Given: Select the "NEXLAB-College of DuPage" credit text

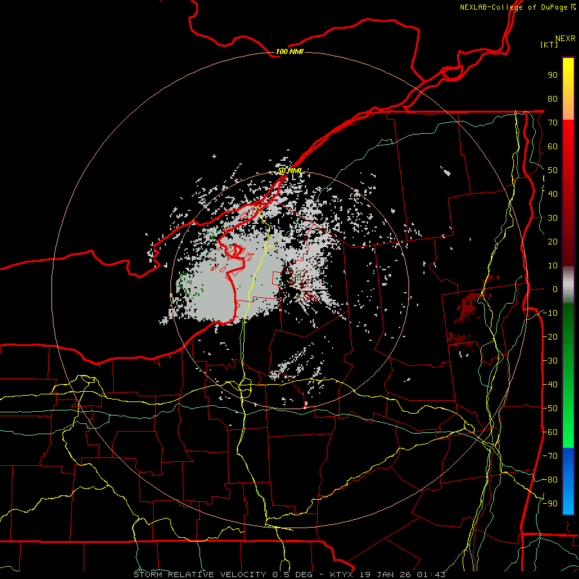Looking at the screenshot, I should (x=514, y=7).
